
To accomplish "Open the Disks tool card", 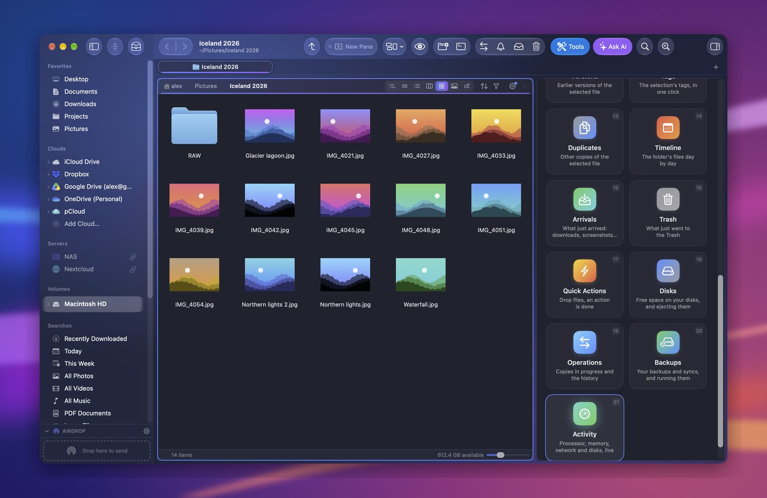I will 668,284.
